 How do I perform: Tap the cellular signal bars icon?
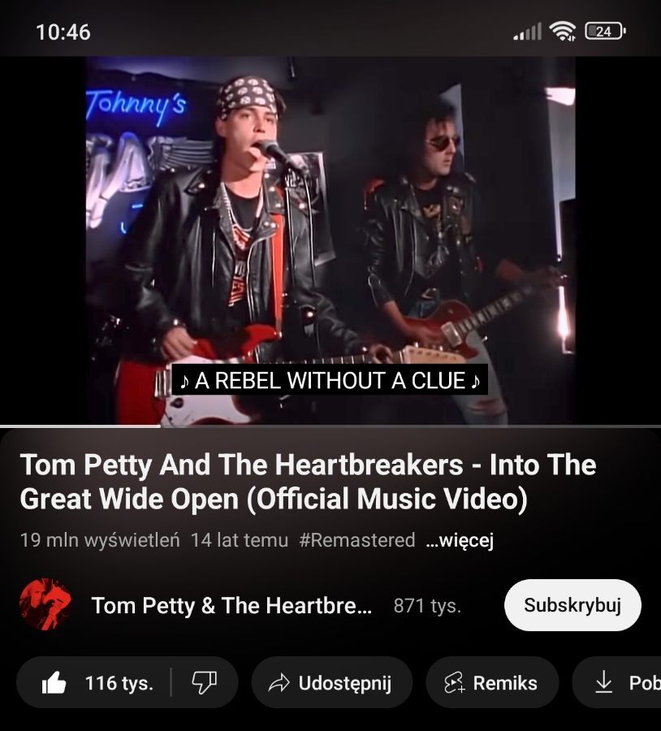click(527, 32)
